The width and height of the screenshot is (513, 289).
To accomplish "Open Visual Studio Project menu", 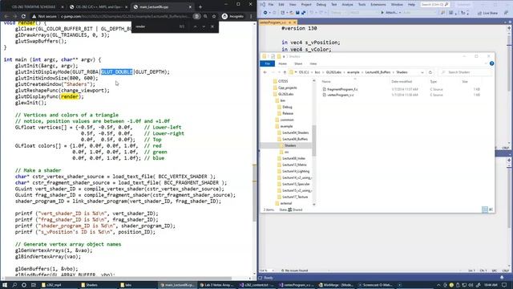I will [306, 5].
